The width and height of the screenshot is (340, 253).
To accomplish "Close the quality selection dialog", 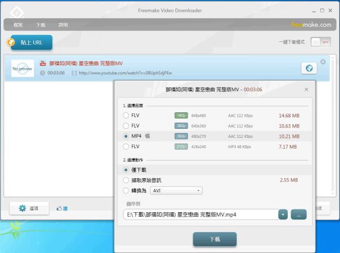I will pyautogui.click(x=306, y=90).
